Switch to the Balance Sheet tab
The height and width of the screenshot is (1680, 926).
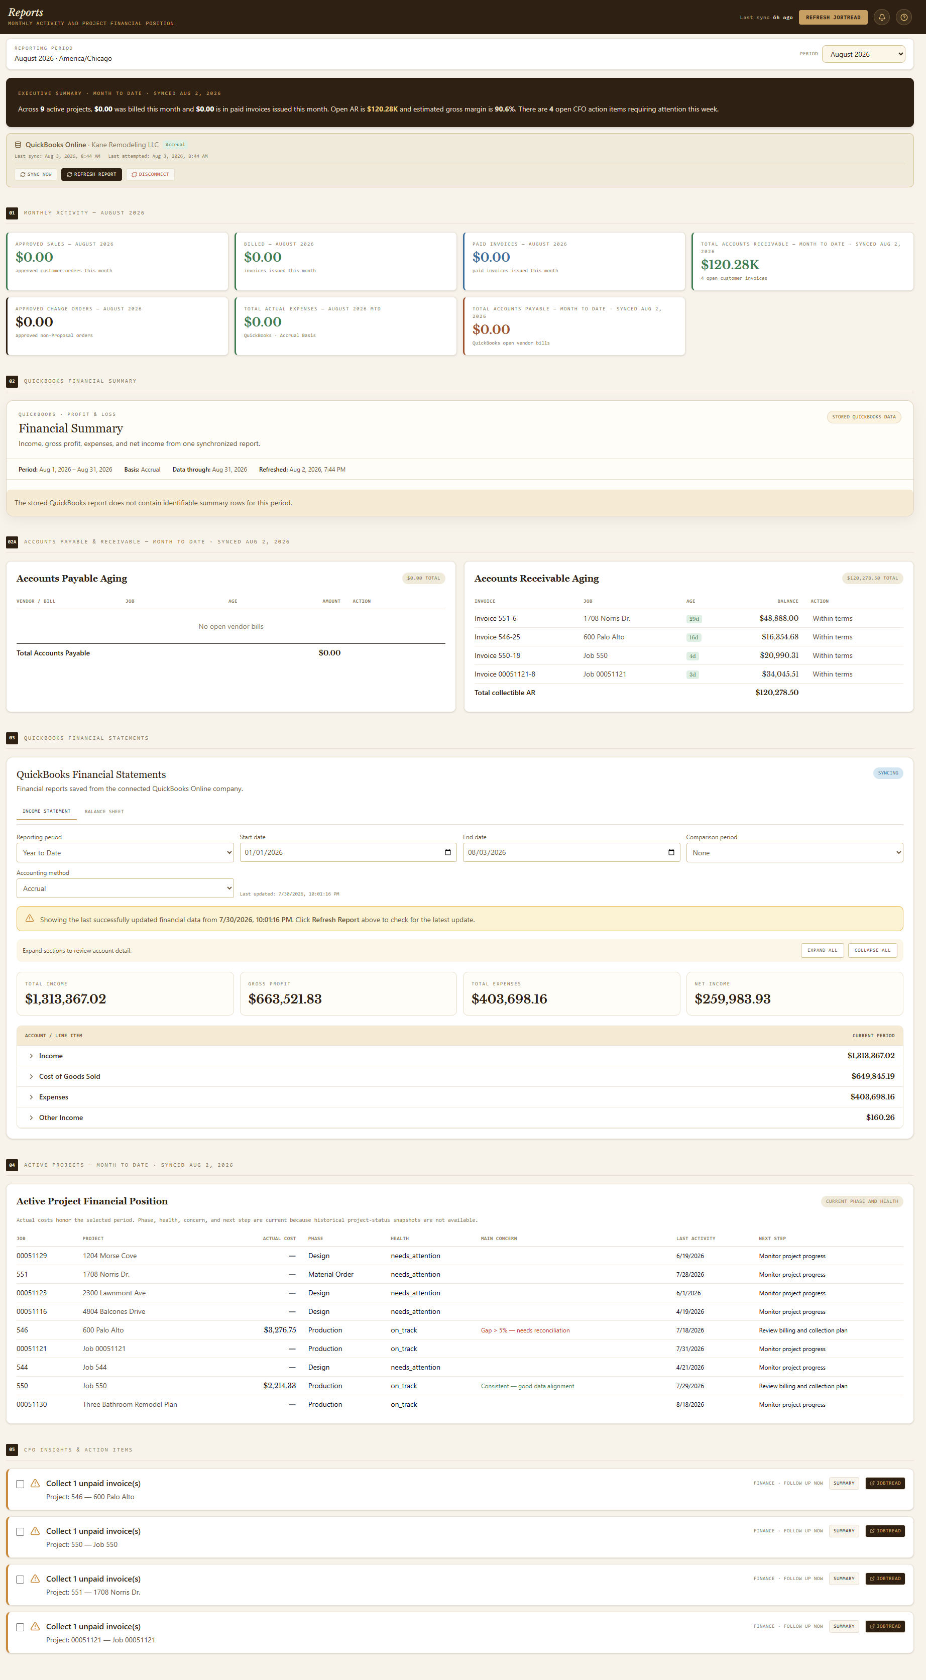click(x=104, y=811)
